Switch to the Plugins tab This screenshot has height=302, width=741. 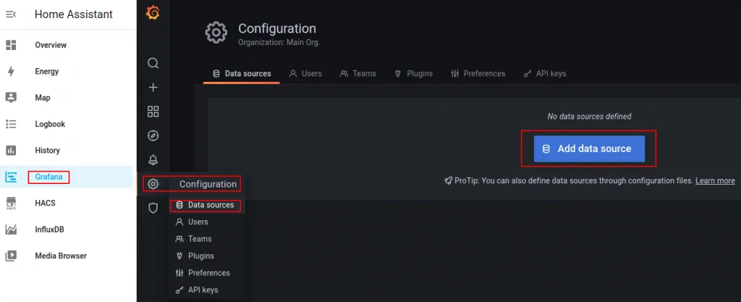point(413,74)
